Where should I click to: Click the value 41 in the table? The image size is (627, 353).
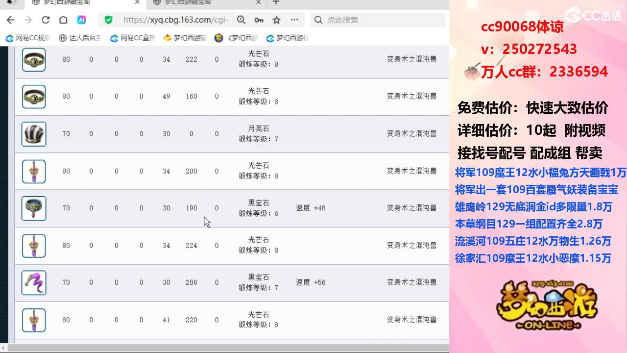coord(166,320)
